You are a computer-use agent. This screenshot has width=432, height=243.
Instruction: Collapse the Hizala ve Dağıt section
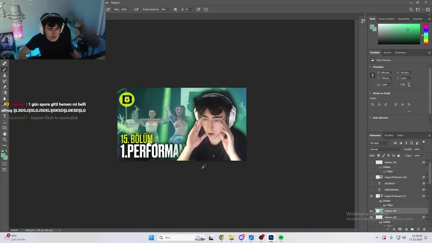[x=370, y=93]
